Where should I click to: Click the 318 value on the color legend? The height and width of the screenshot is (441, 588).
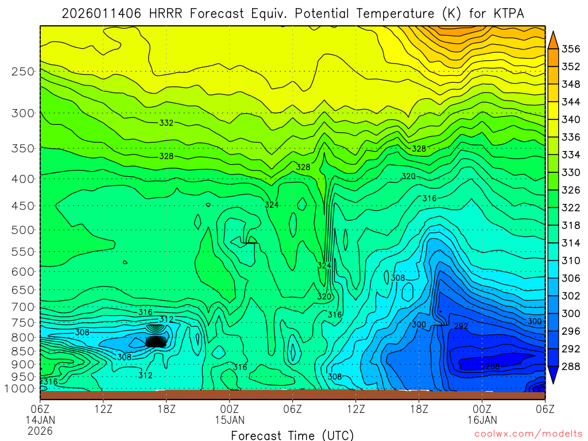click(x=571, y=225)
